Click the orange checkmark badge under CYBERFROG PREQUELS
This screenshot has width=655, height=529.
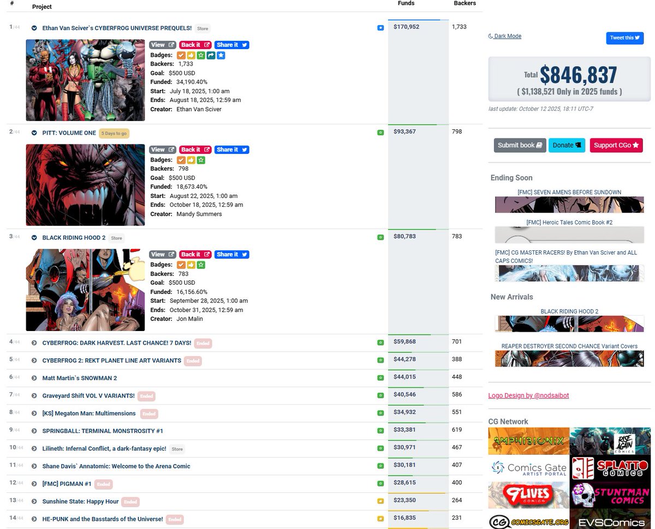(x=181, y=55)
